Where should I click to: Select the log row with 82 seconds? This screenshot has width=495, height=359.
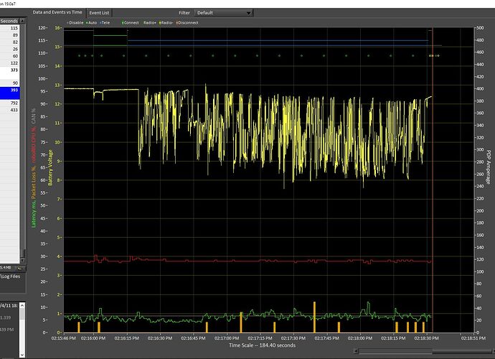click(x=9, y=42)
